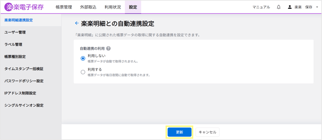Screen dimensions: 322x140
Task: Go to 帳票種別設定 in the sidebar
Action: pyautogui.click(x=31, y=57)
